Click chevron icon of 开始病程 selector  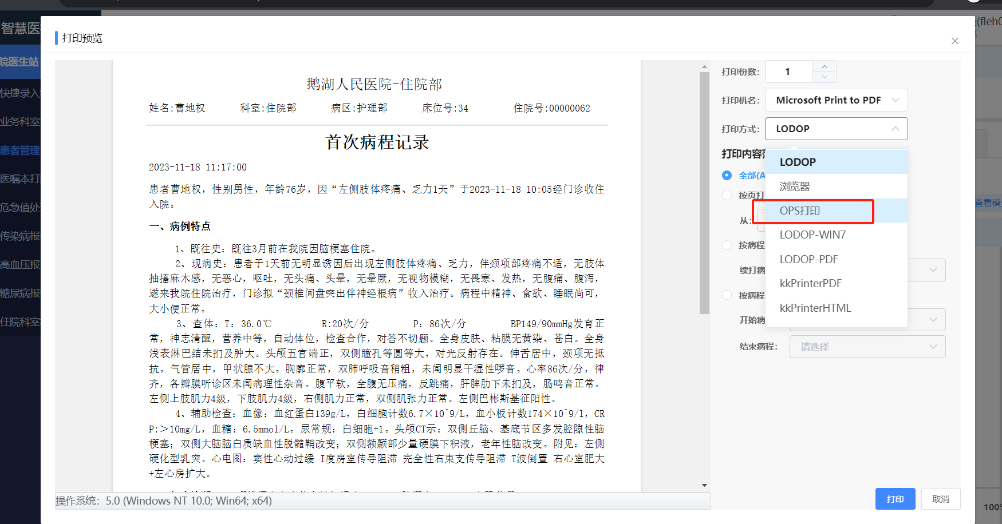point(933,320)
